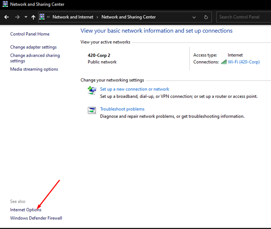Open Internet Options
271x229 pixels.
26,210
